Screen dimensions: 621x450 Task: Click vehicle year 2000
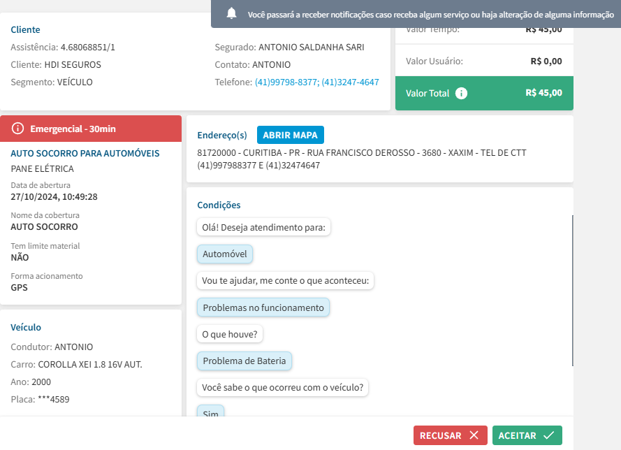click(41, 382)
